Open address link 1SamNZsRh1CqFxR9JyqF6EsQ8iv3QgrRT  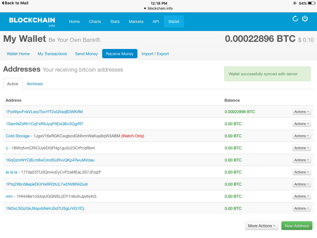click(45, 124)
